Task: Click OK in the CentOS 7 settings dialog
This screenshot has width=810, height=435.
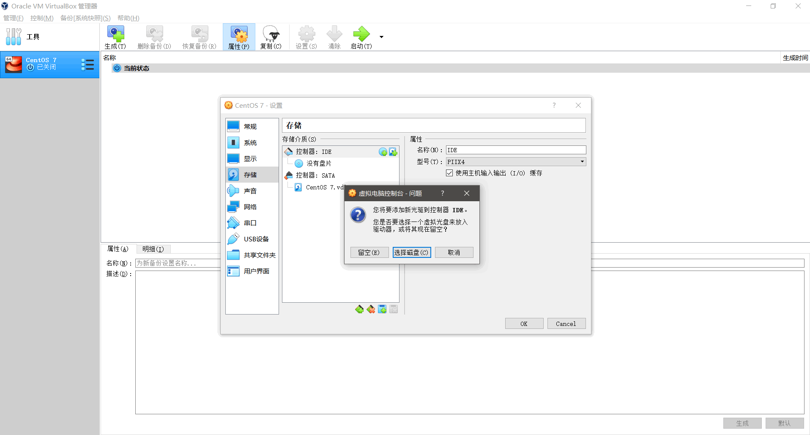Action: coord(524,324)
